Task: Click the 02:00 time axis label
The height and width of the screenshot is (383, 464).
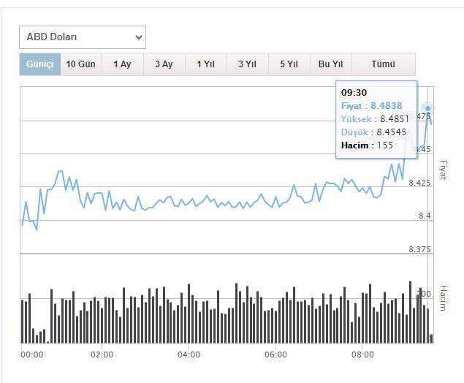Action: tap(102, 355)
